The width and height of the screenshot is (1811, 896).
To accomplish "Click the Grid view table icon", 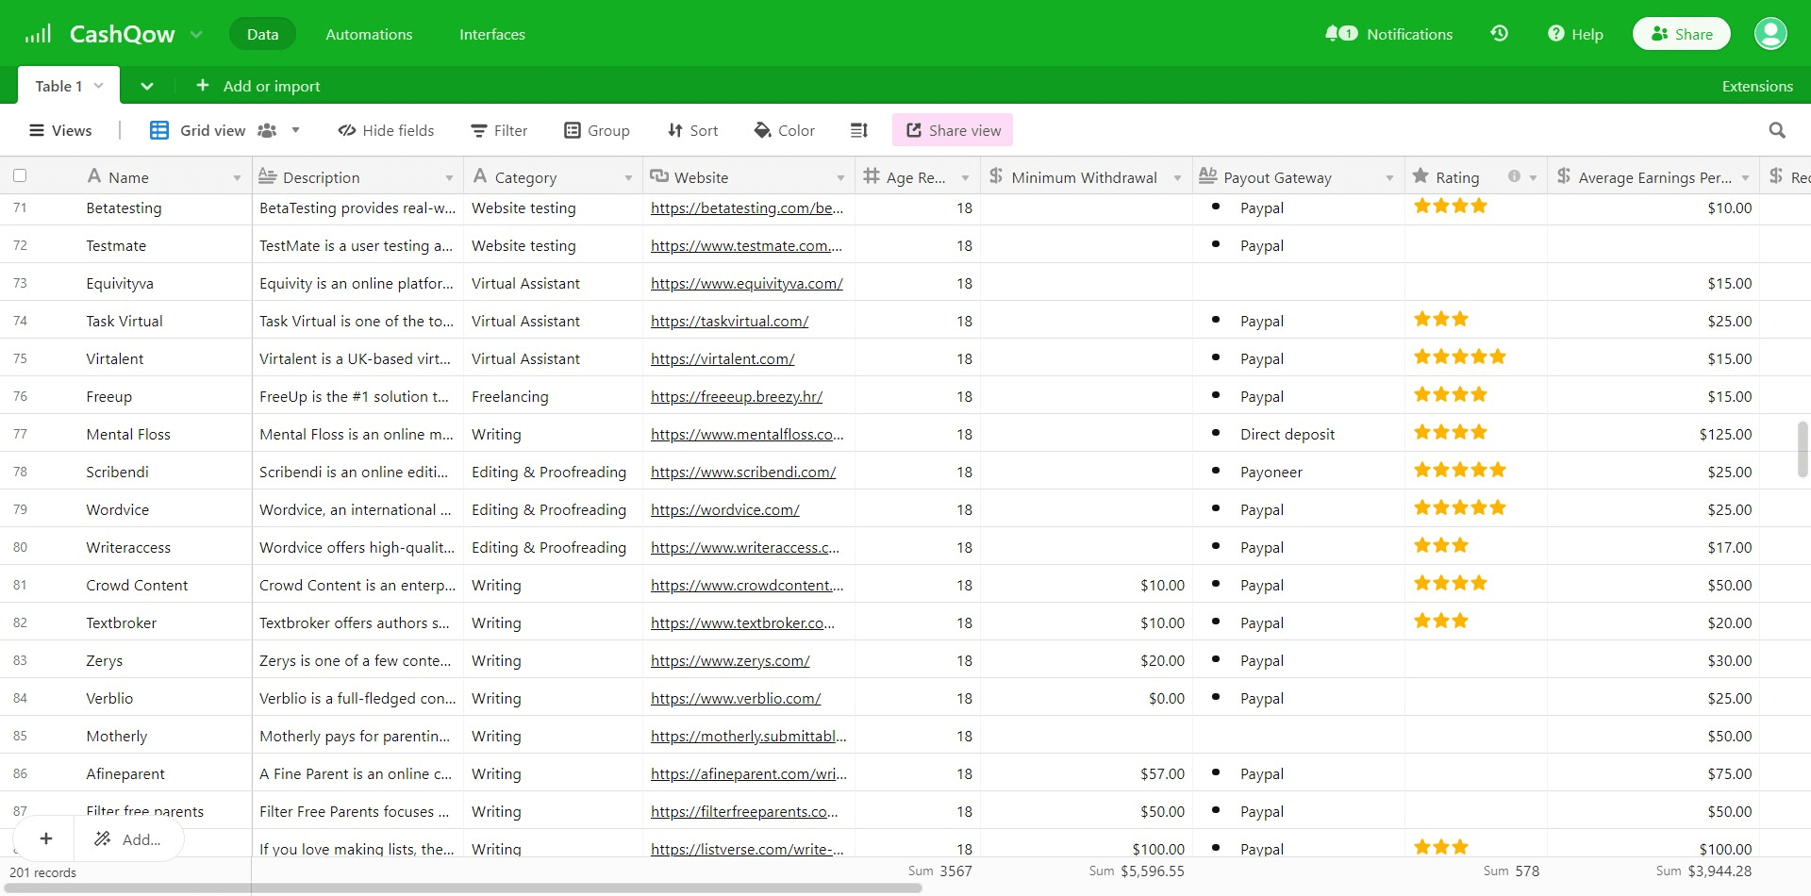I will pyautogui.click(x=159, y=130).
